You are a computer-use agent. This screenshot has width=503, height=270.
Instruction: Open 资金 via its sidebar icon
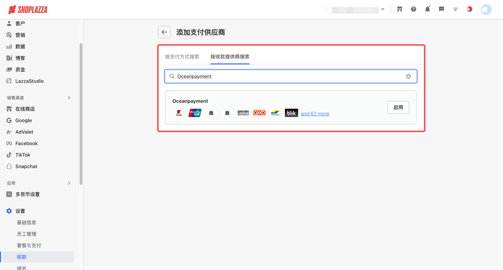(x=9, y=69)
